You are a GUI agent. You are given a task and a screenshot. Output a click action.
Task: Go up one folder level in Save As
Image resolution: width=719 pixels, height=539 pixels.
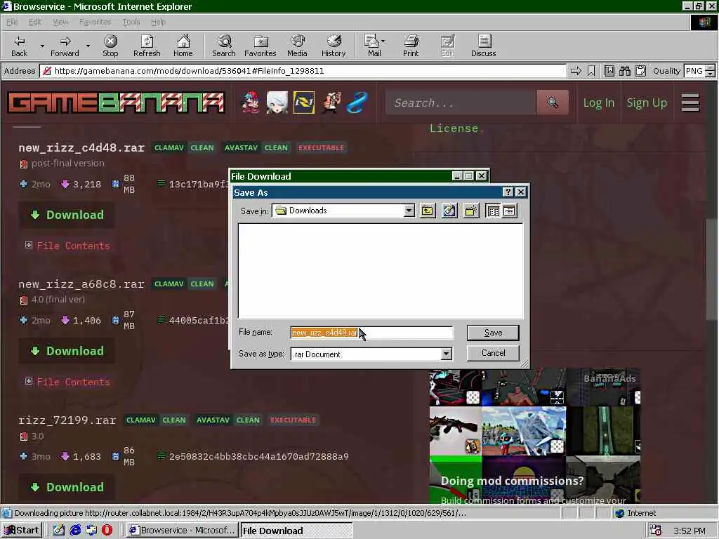click(428, 211)
